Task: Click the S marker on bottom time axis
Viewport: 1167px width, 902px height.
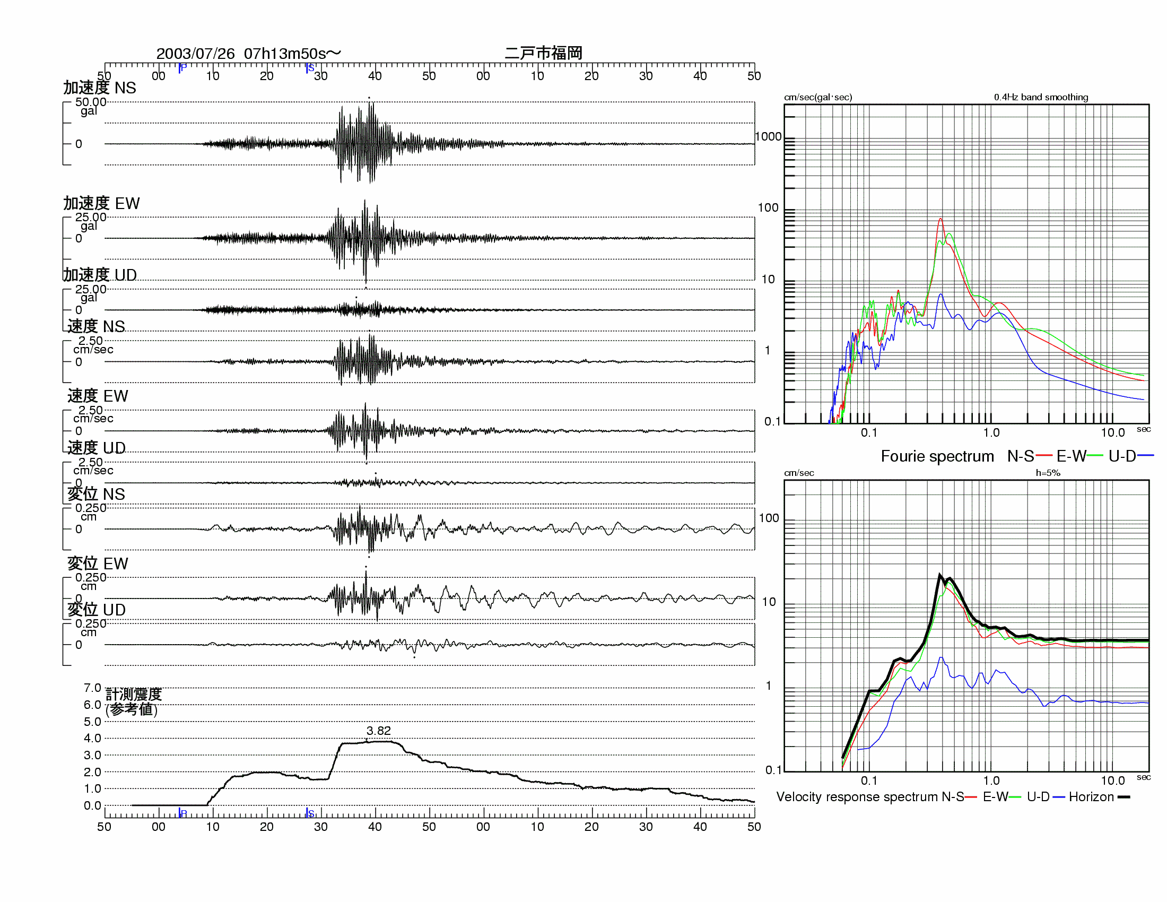Action: [310, 813]
